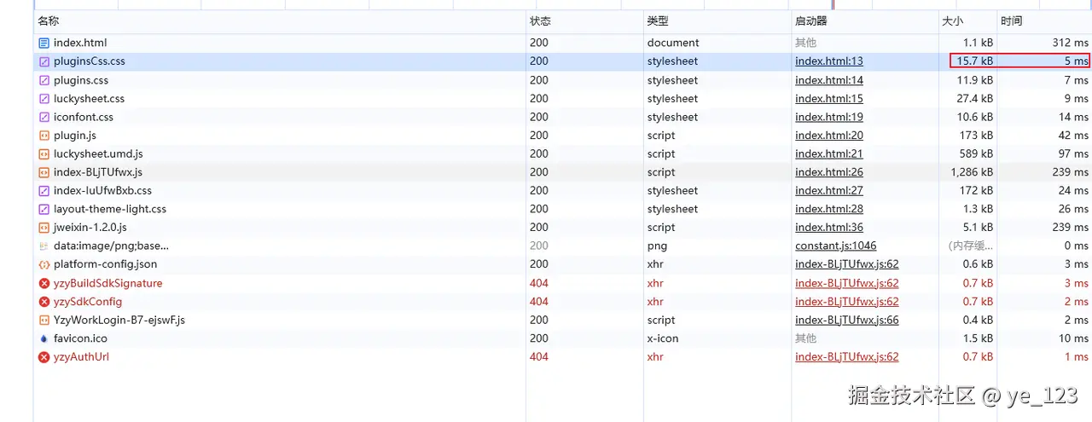
Task: Open initiator link index.html:27
Action: pos(829,191)
